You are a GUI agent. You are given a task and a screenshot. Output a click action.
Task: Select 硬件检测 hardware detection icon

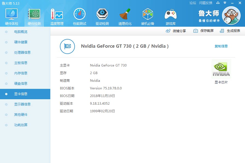34,14
